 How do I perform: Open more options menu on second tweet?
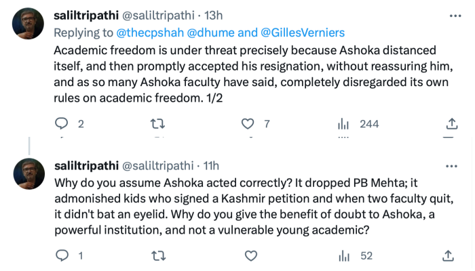tap(450, 166)
